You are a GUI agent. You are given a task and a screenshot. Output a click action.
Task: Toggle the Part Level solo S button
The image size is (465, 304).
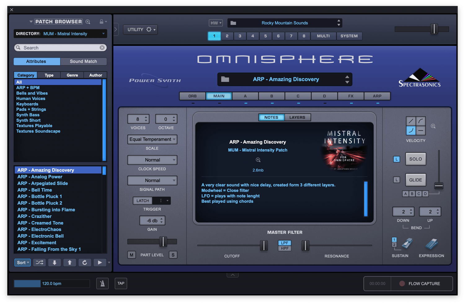[x=173, y=255]
